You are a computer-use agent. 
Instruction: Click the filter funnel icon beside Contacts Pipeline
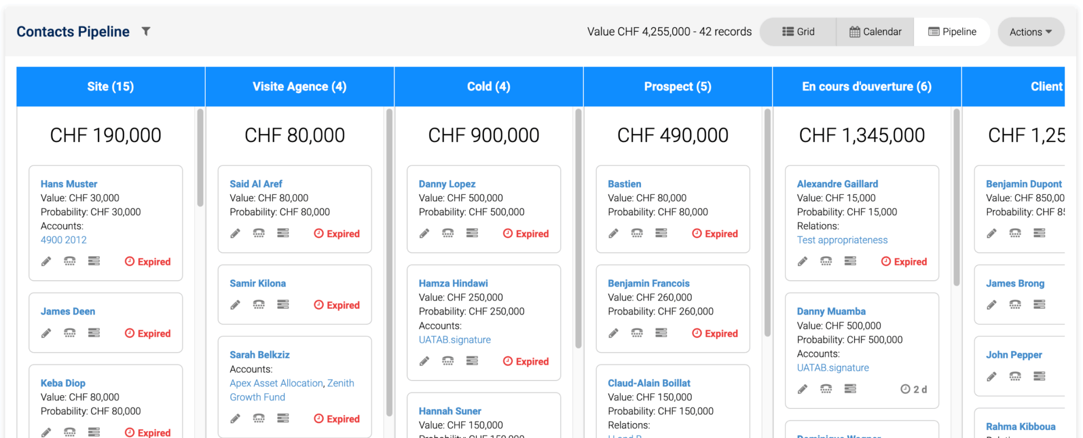pyautogui.click(x=146, y=32)
